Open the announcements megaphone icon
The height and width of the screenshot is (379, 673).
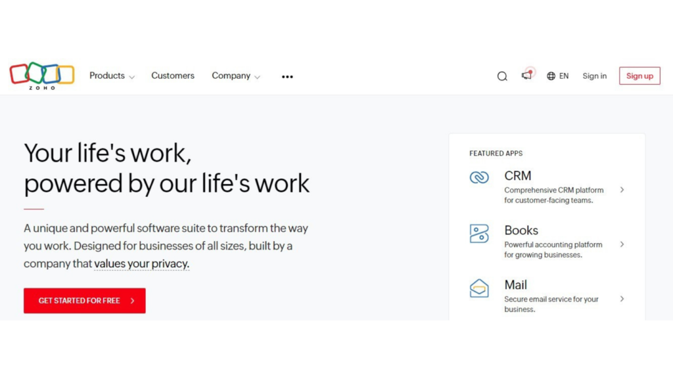(x=526, y=76)
